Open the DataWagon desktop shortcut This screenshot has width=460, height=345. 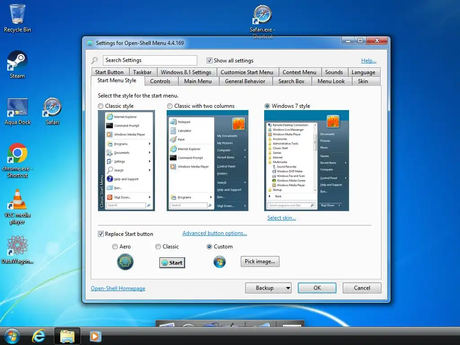18,249
